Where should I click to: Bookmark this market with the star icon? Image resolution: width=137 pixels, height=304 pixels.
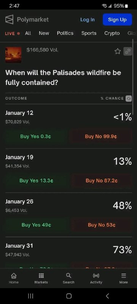pos(118,51)
